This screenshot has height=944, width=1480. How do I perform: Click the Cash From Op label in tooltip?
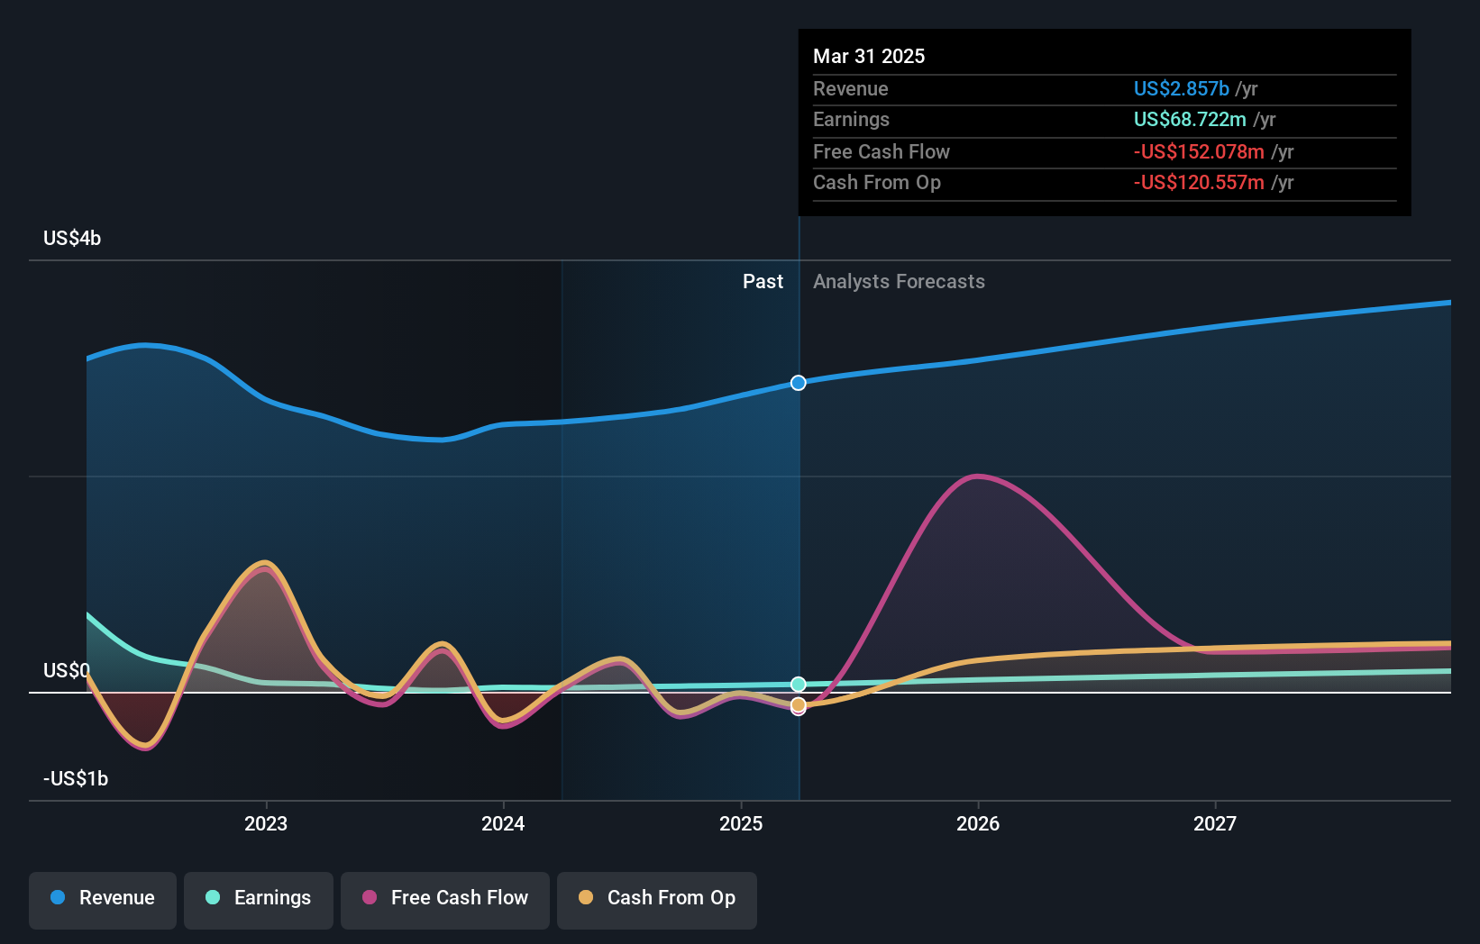(x=877, y=182)
